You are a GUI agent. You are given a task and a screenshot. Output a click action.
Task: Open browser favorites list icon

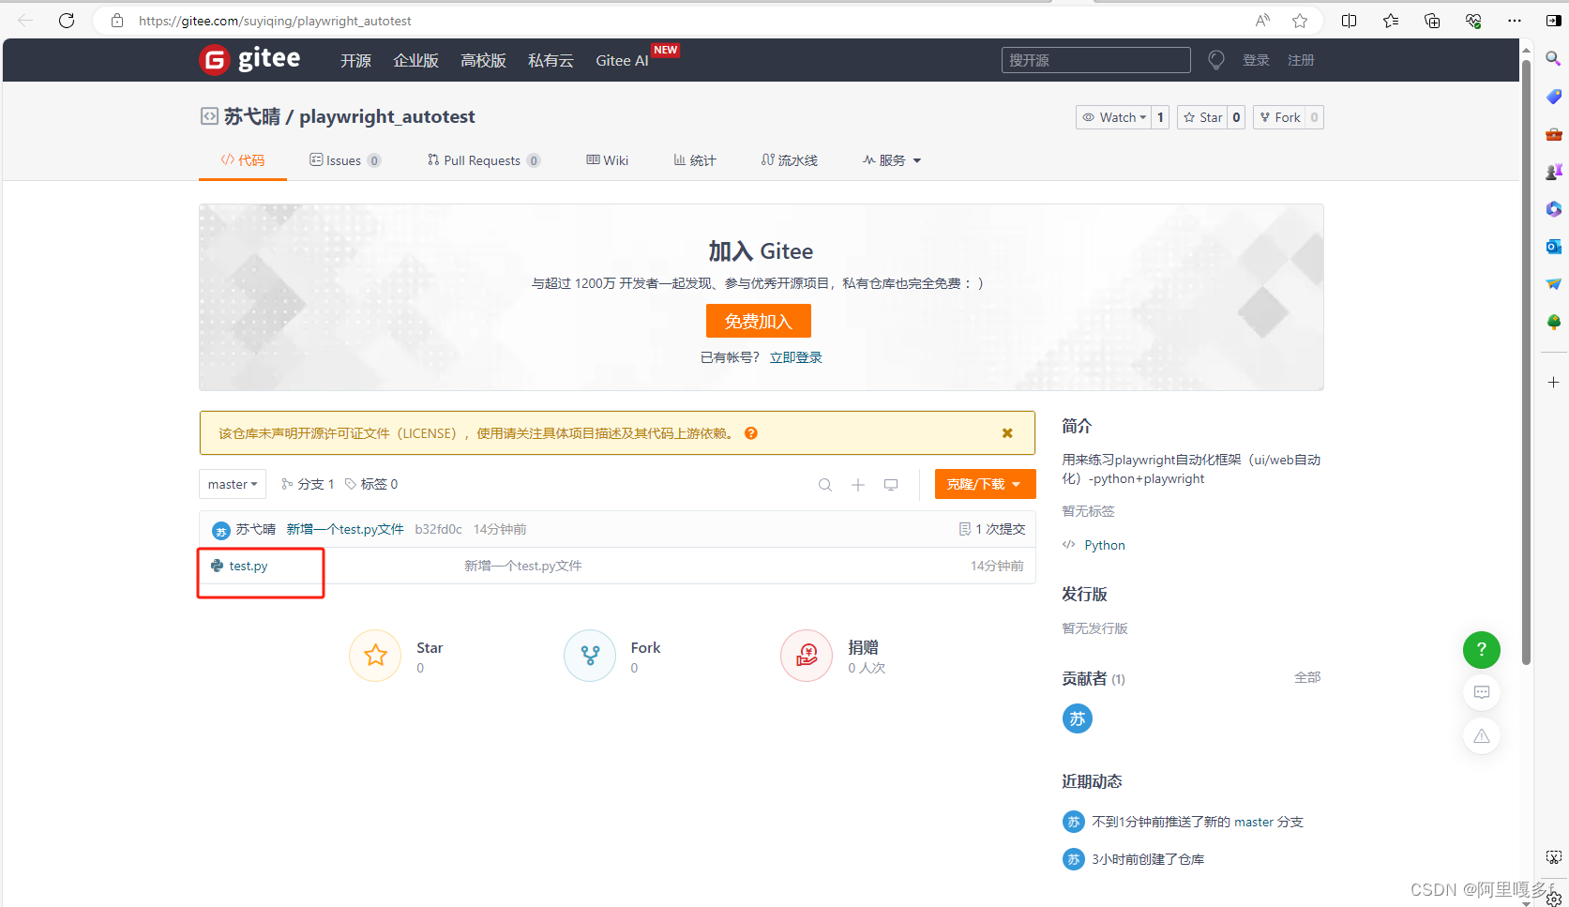coord(1390,21)
